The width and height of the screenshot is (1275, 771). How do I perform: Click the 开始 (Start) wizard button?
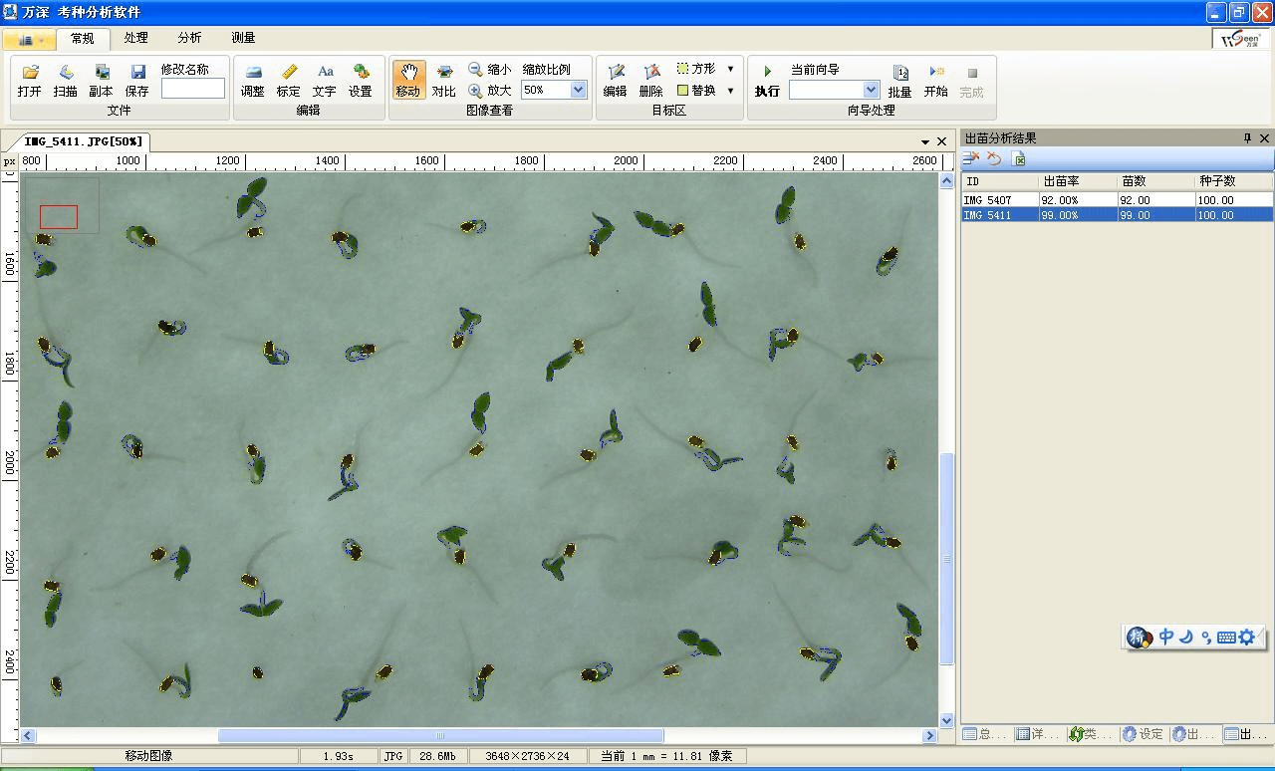pos(935,73)
